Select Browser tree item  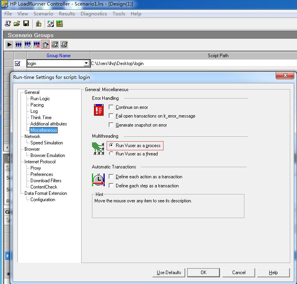click(32, 149)
